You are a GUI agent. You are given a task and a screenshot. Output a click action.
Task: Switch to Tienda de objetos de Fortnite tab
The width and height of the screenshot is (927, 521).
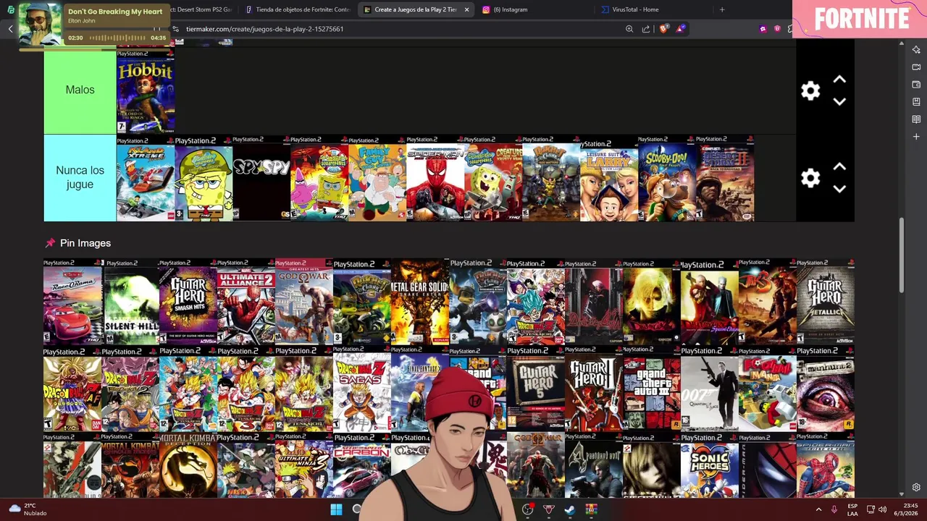pos(297,9)
